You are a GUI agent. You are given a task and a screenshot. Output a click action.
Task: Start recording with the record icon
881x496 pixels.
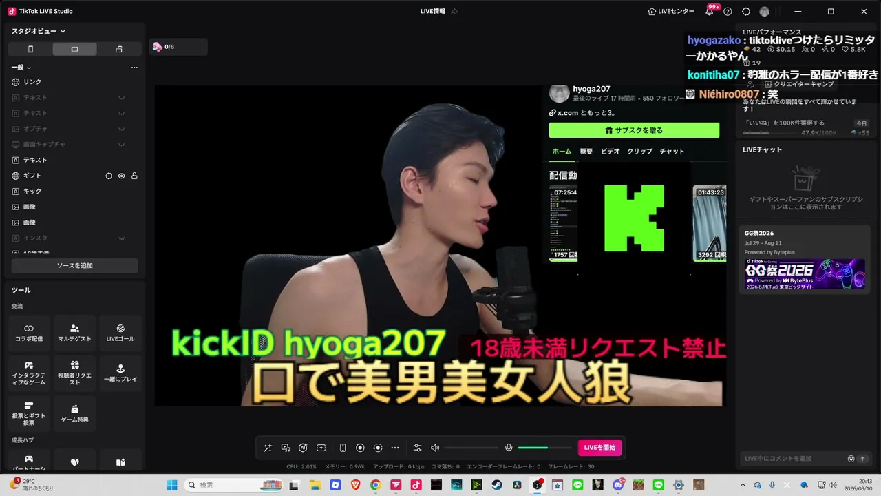click(360, 448)
